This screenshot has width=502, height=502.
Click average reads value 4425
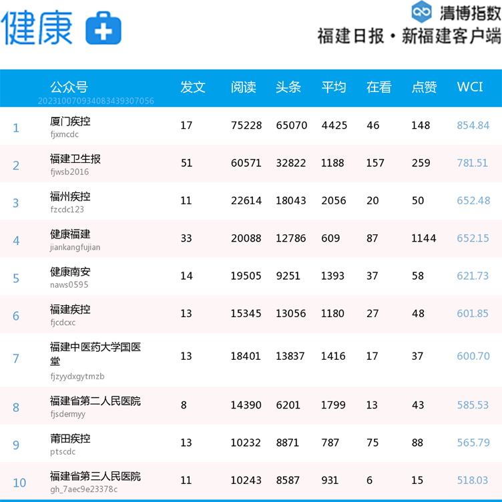[x=334, y=125]
